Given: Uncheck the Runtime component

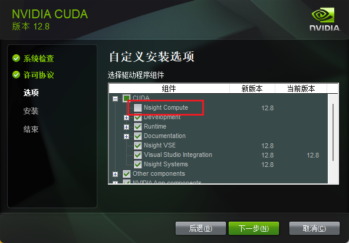Looking at the screenshot, I should pyautogui.click(x=137, y=126).
